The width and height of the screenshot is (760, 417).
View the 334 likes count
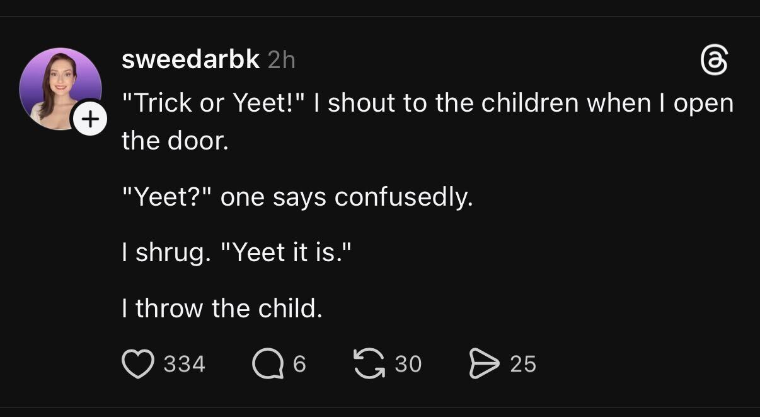(184, 365)
